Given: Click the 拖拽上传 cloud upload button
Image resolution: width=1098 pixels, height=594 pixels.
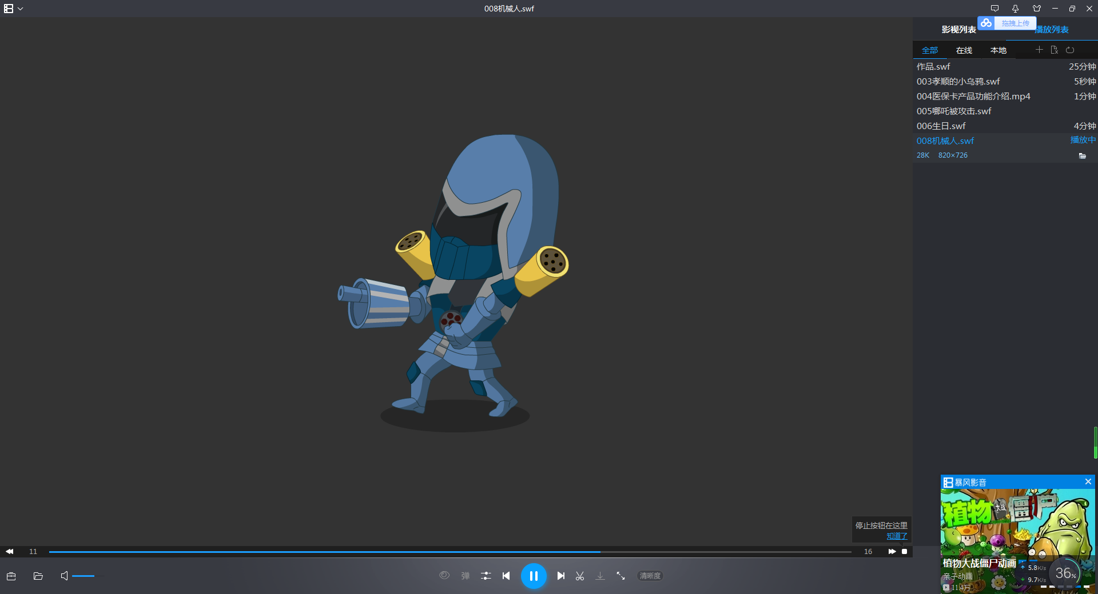Looking at the screenshot, I should click(x=1006, y=23).
